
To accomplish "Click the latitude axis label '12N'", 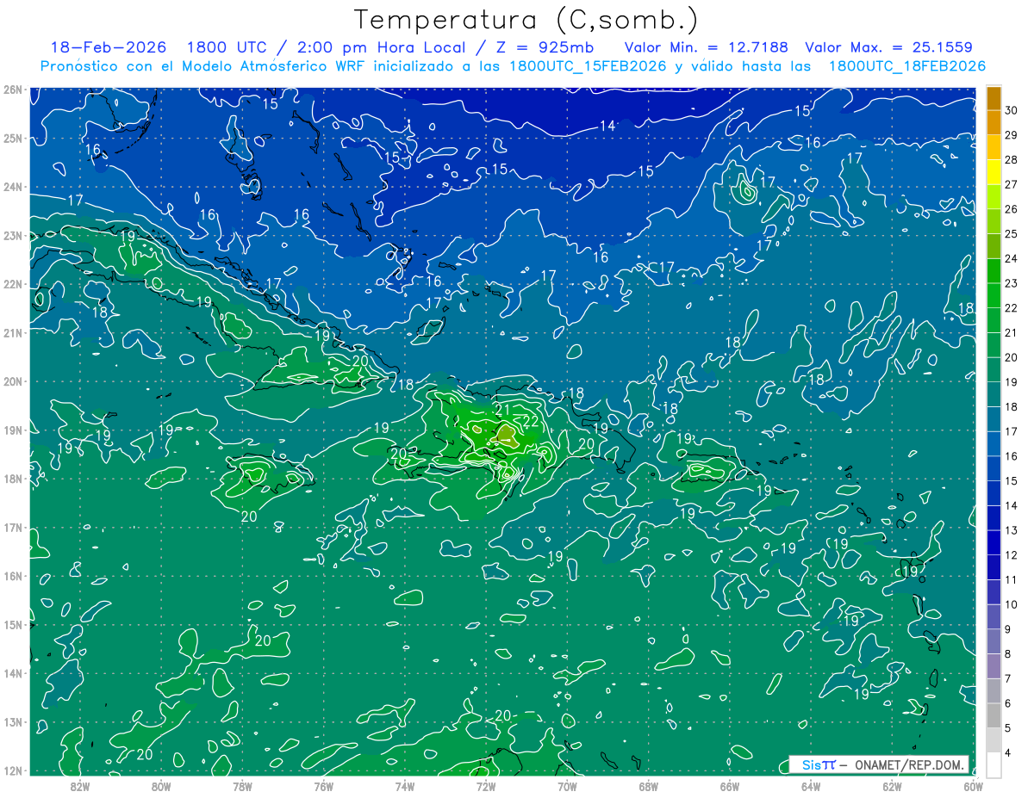I will coord(13,770).
